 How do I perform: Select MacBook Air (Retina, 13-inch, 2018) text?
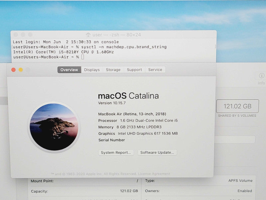(x=132, y=114)
